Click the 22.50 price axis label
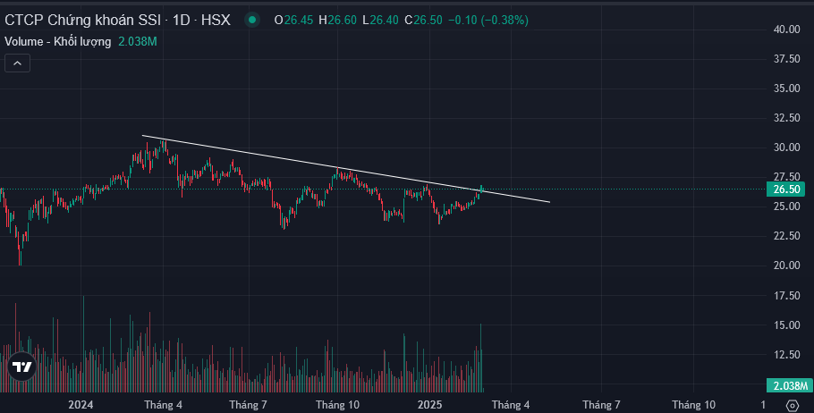The width and height of the screenshot is (814, 413). [786, 236]
